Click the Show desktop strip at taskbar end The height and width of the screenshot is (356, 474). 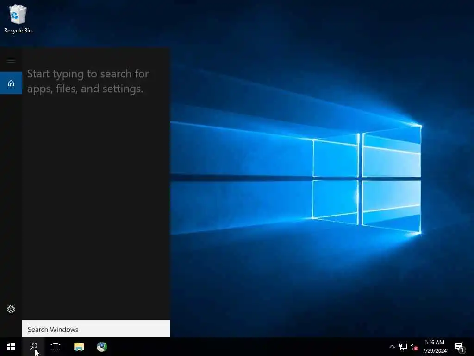coord(473,347)
